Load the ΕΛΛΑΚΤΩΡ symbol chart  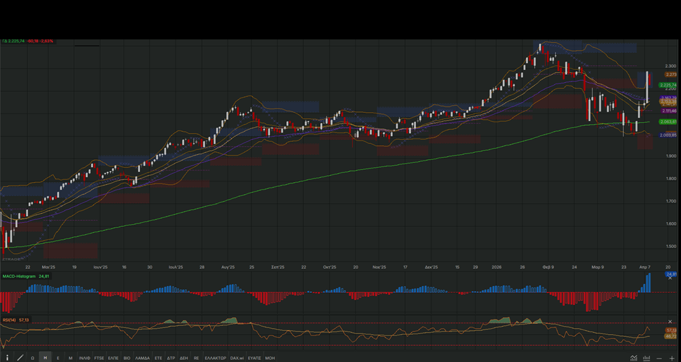coord(215,358)
